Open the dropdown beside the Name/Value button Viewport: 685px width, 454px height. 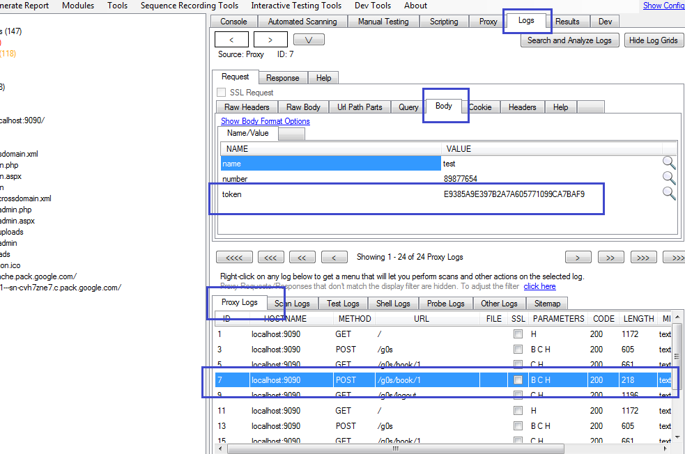pyautogui.click(x=291, y=133)
